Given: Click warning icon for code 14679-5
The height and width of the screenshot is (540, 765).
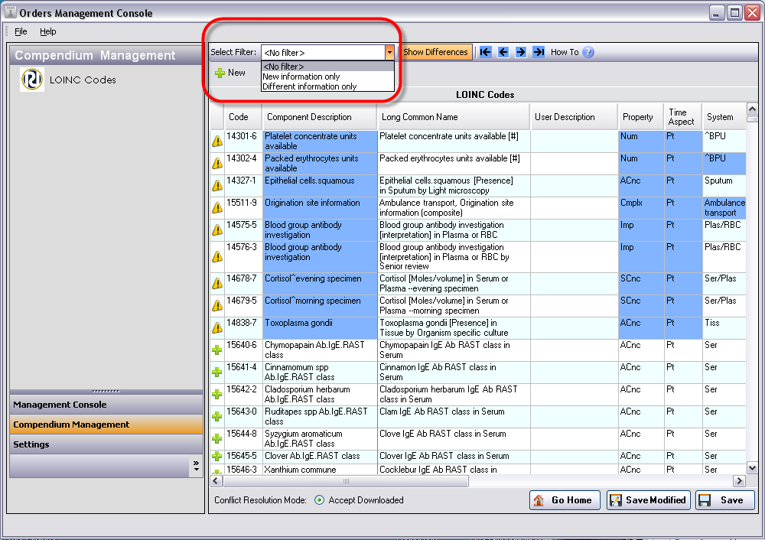Looking at the screenshot, I should point(217,306).
